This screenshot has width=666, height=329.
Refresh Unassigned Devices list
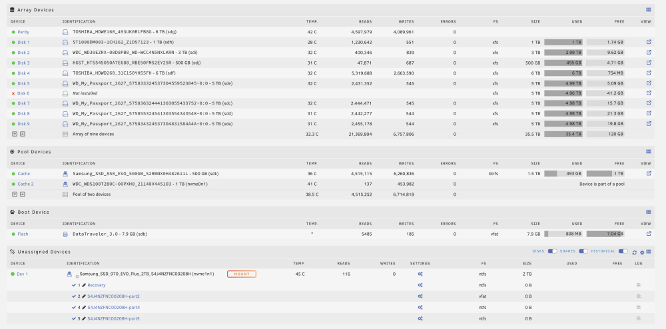point(634,252)
